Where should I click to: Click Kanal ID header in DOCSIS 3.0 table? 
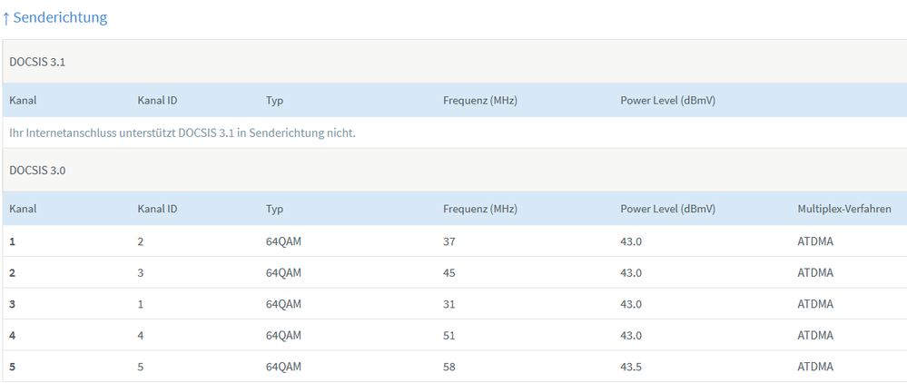(157, 209)
